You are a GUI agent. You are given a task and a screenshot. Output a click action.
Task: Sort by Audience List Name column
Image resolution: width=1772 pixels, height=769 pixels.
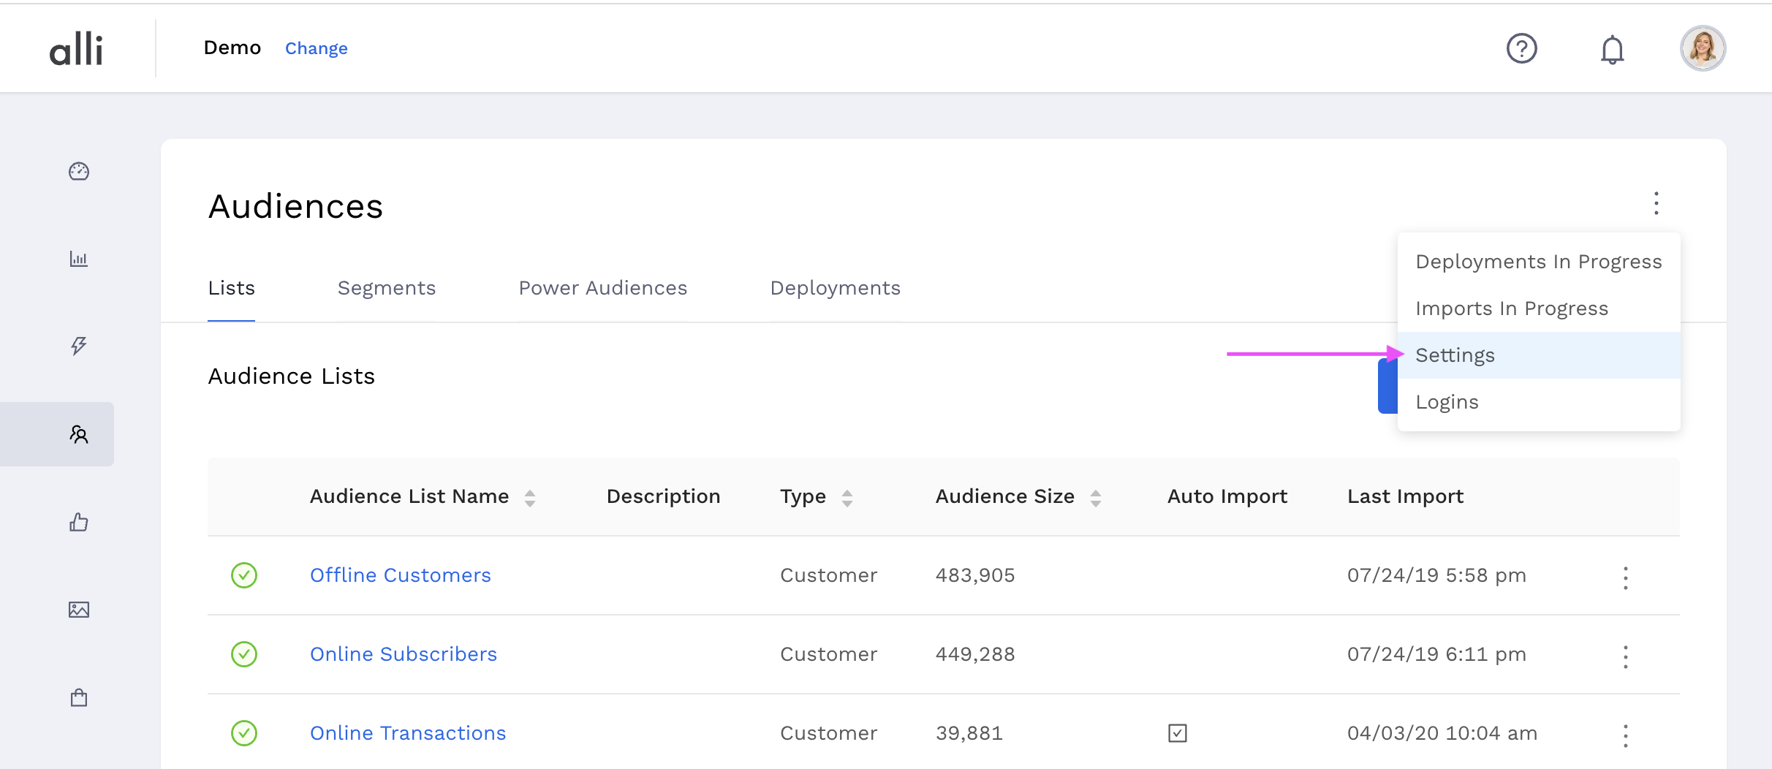(x=530, y=498)
